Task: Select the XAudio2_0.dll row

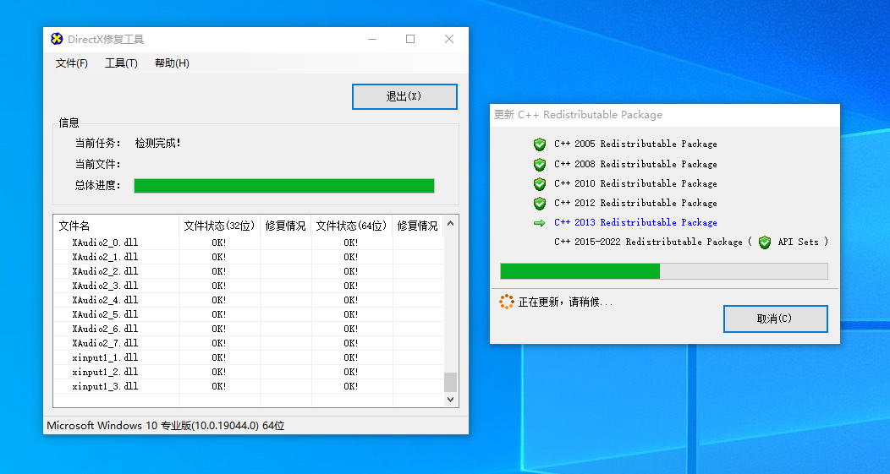Action: pyautogui.click(x=249, y=242)
